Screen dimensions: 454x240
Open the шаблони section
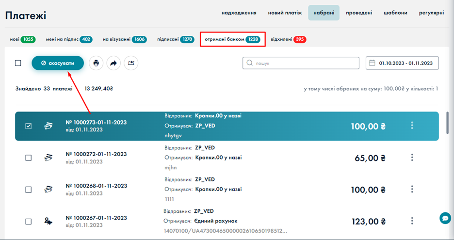395,13
